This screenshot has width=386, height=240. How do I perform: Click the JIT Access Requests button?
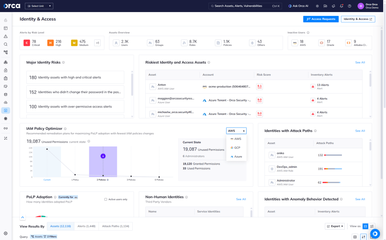[x=321, y=19]
